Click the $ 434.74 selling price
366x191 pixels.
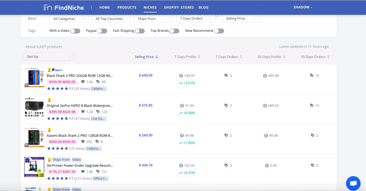click(146, 165)
